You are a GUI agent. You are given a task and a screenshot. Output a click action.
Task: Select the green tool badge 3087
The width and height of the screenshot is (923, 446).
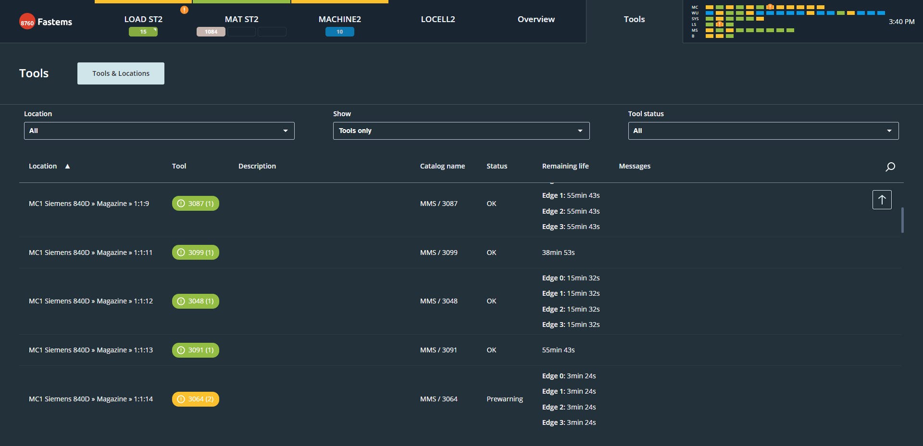pos(196,203)
